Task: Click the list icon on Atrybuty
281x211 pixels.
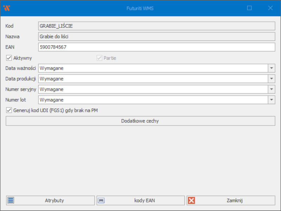Action: [x=11, y=200]
